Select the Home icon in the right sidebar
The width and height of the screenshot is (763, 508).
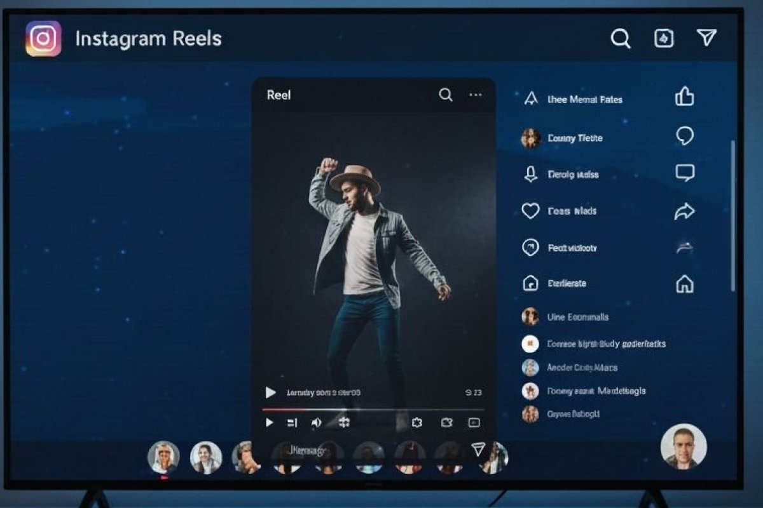(685, 285)
